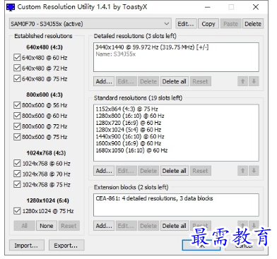
Task: Click the Edit... button beside monitor dropdown
Action: [186, 24]
